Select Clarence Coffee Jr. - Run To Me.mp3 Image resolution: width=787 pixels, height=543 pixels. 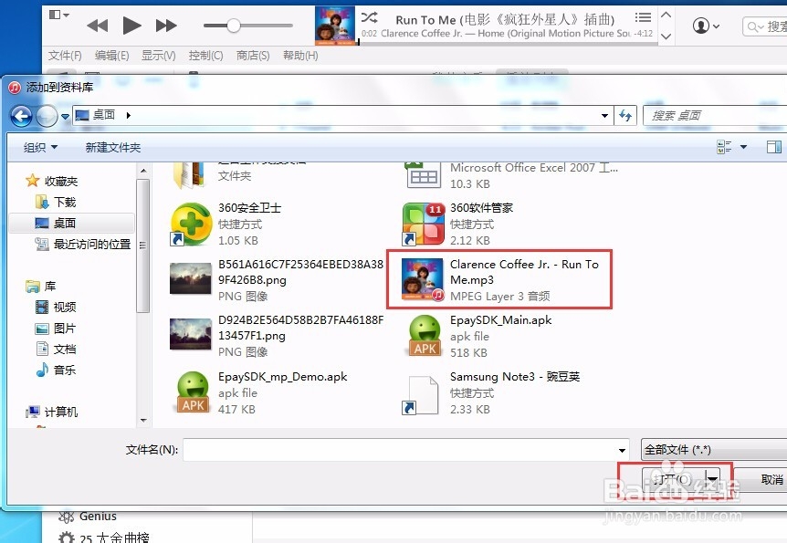tap(500, 279)
